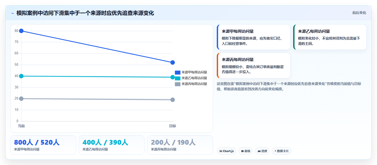
Task: Toggle the 来源丙每周访问量 legend swatch
Action: (178, 84)
